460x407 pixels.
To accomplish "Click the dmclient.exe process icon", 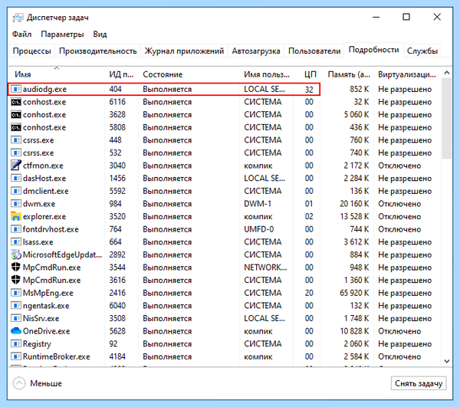I will click(x=16, y=191).
